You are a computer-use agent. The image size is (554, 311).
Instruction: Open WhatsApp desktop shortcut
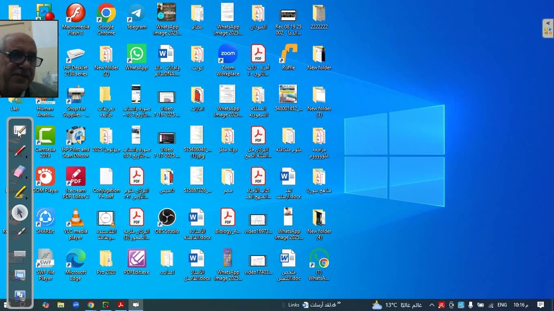point(136,57)
